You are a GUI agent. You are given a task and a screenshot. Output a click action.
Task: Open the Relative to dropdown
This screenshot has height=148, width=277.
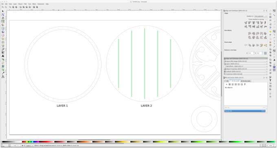[x=261, y=16]
